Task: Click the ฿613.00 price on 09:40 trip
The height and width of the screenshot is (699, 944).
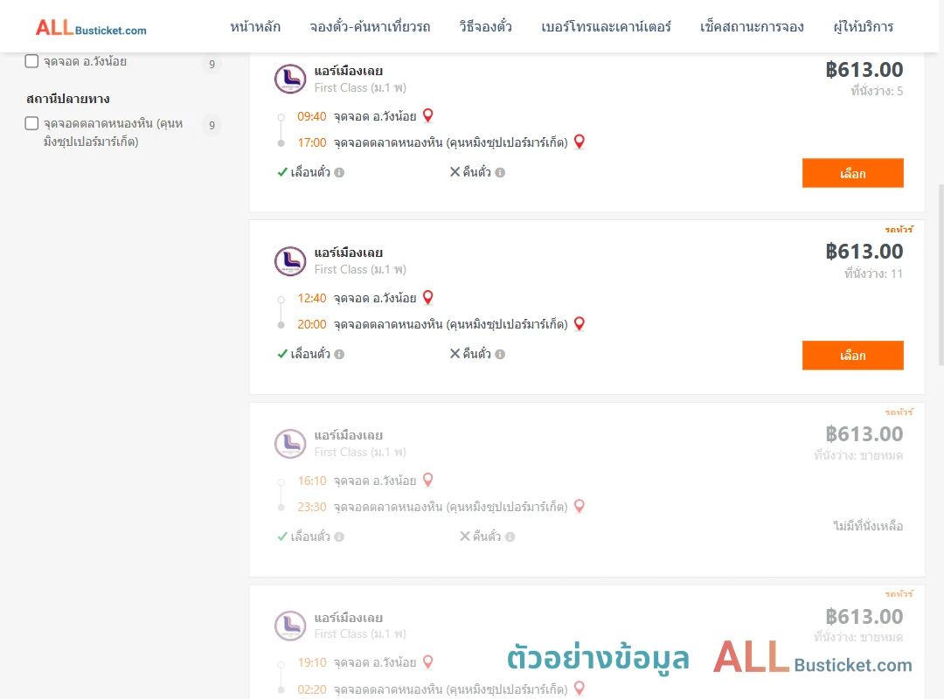Action: tap(864, 70)
